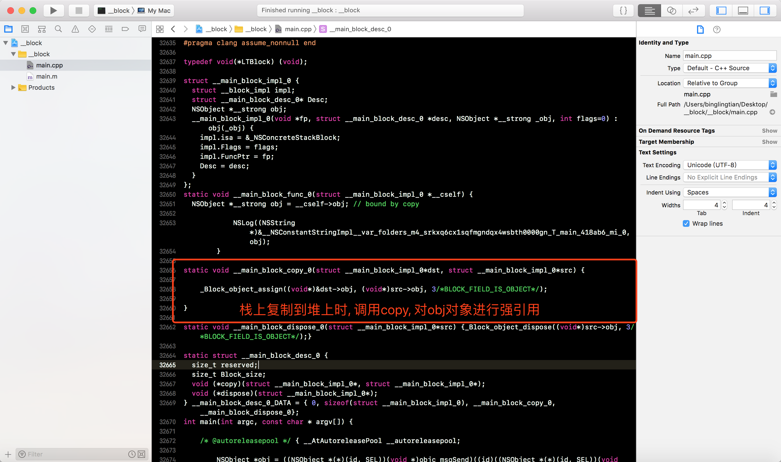The height and width of the screenshot is (462, 781).
Task: Click the activity status 'Finished running' display
Action: click(390, 10)
